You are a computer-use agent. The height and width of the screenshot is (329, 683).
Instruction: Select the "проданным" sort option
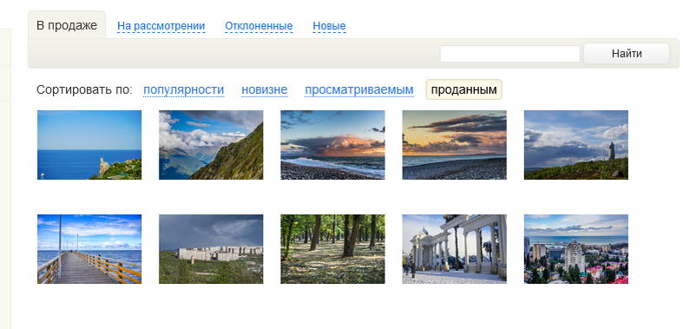[x=464, y=89]
